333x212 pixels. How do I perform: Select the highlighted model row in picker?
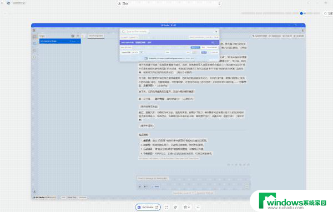pos(169,43)
